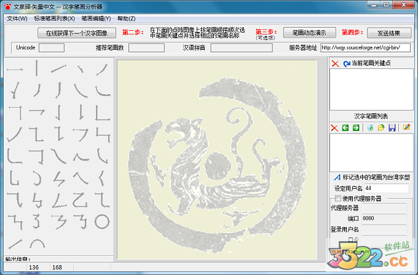The width and height of the screenshot is (418, 275).
Task: Select the lightning-bolt shaped stroke icon
Action: (59, 178)
